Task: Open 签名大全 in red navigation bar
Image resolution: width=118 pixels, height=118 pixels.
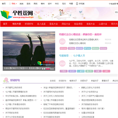Action: [x=54, y=24]
